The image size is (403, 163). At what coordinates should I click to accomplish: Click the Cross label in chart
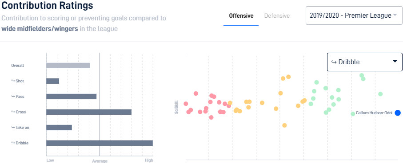[x=21, y=112]
